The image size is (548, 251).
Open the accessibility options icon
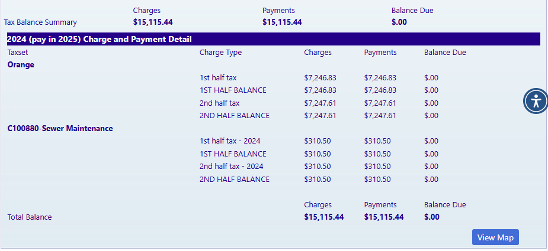point(536,100)
